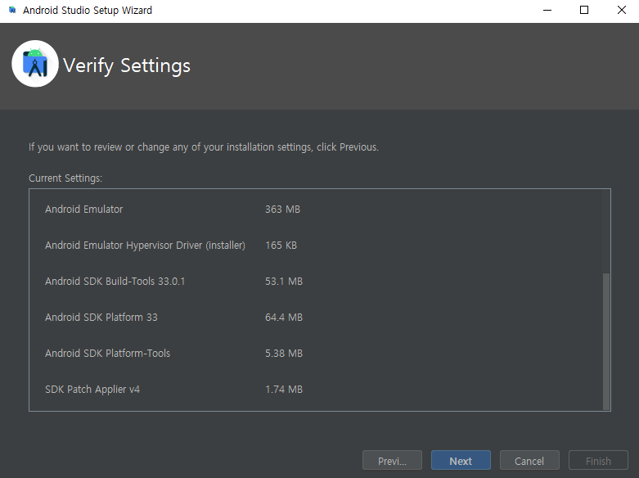Viewport: 639px width, 478px height.
Task: Click the disabled Finish button
Action: pyautogui.click(x=598, y=461)
